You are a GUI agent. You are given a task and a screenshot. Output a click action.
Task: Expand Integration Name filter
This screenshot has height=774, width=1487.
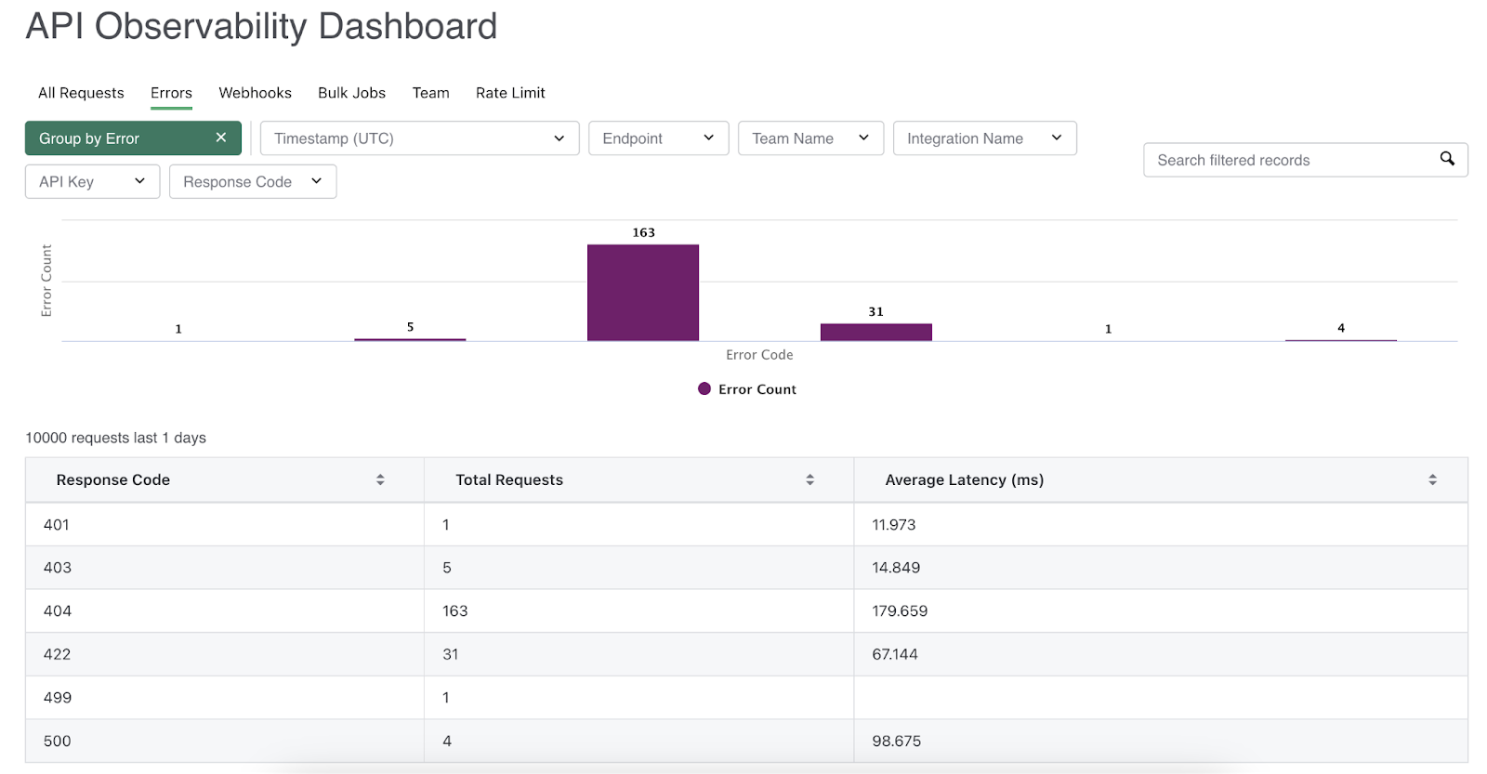tap(983, 138)
